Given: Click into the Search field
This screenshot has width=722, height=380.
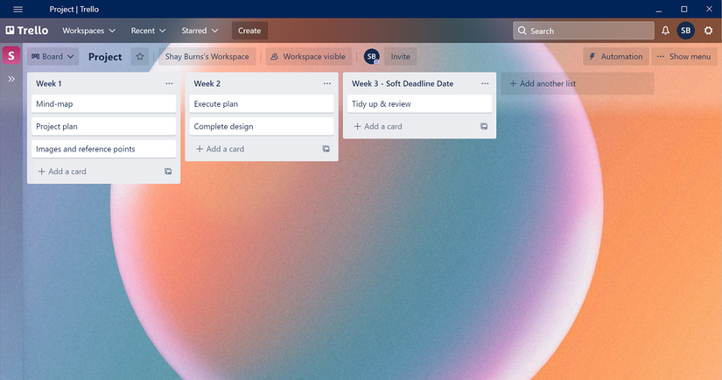Looking at the screenshot, I should point(584,31).
